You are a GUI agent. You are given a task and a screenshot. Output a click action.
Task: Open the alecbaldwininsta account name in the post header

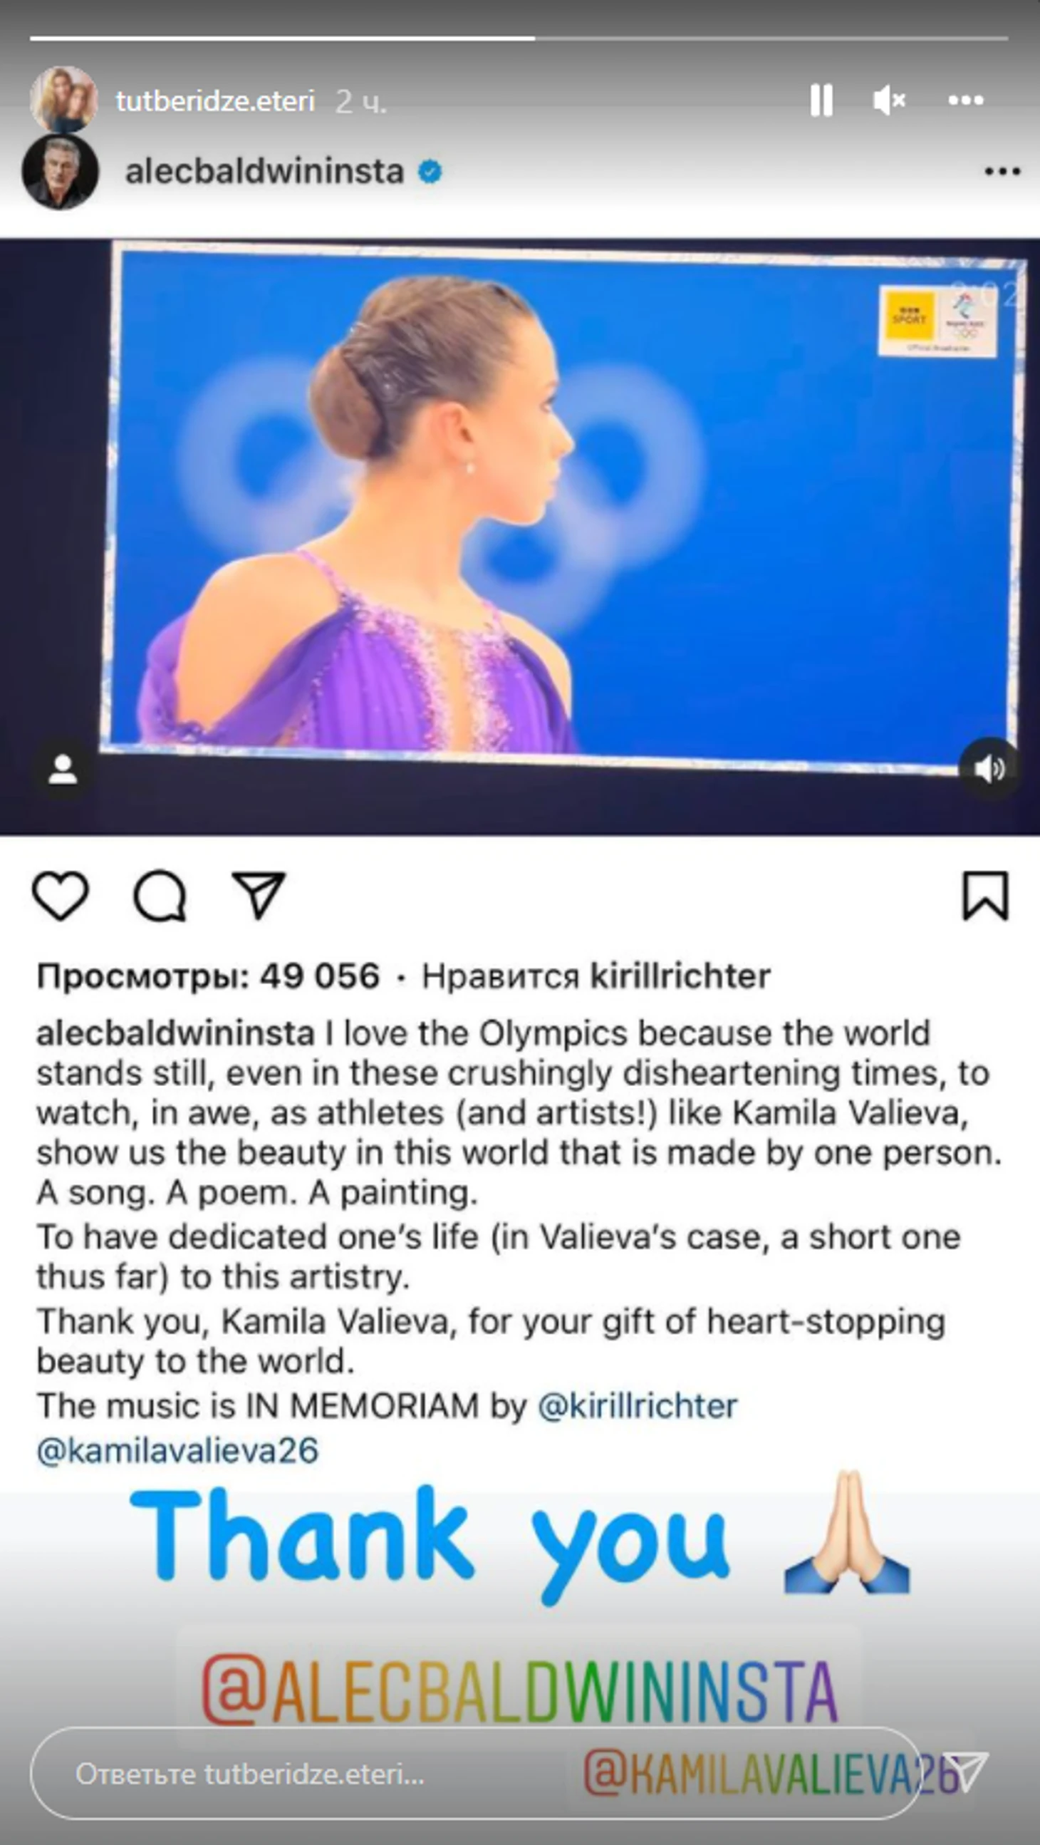pos(264,171)
